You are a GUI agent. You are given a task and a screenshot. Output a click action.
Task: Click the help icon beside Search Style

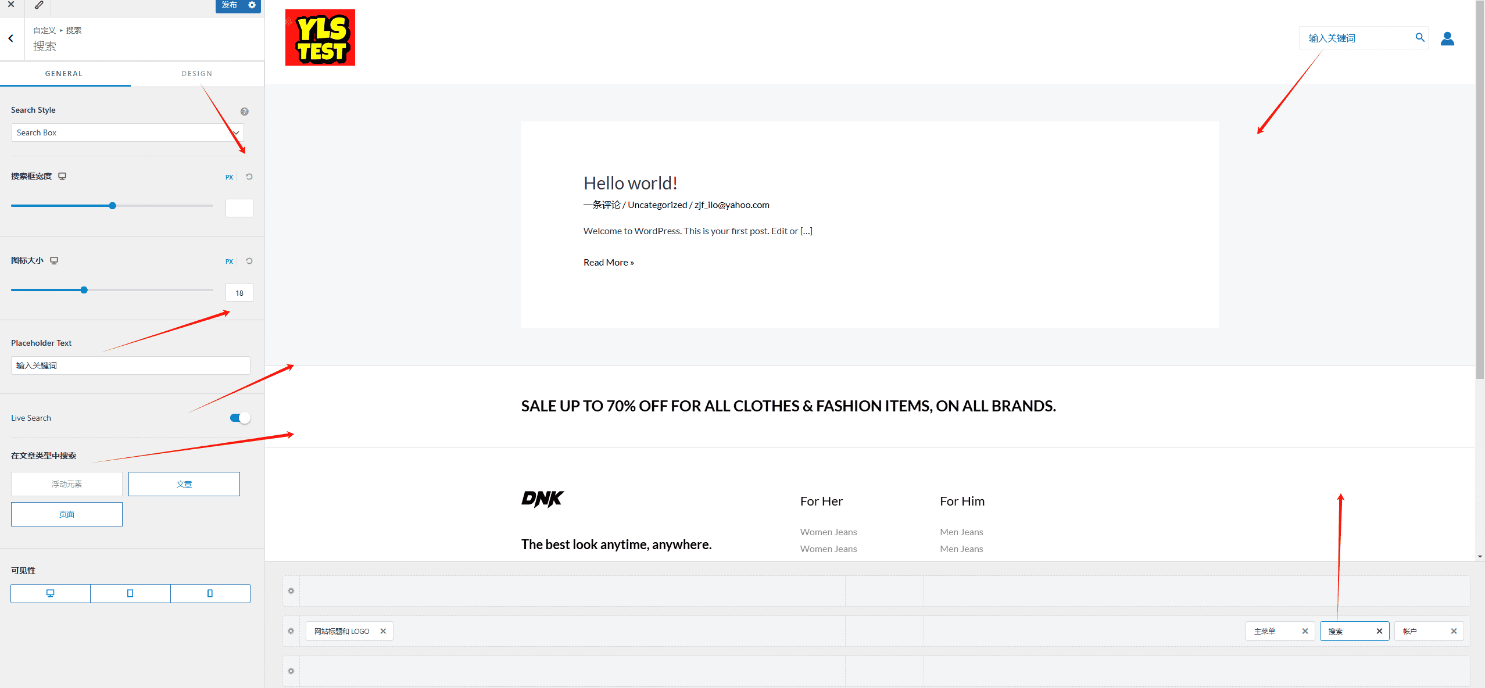click(245, 112)
